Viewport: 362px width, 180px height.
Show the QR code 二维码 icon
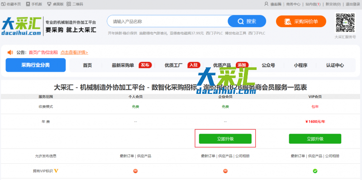69,4
